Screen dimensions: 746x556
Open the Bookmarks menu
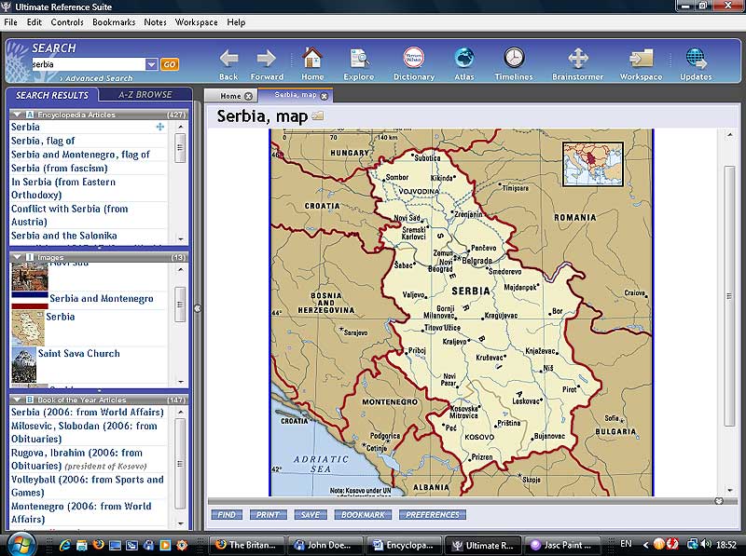pos(114,22)
